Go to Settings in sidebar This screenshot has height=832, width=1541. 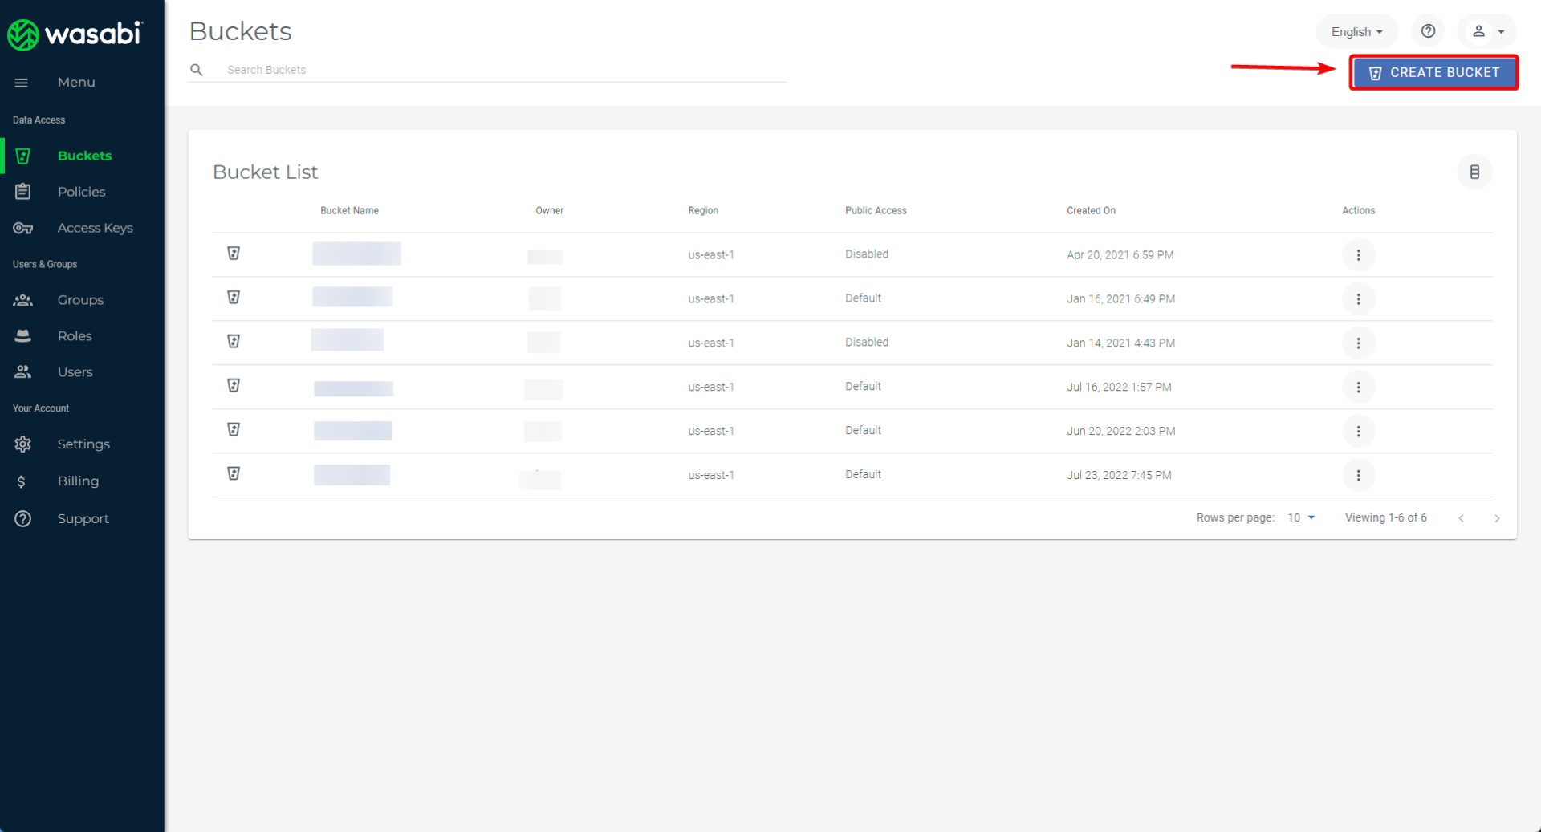(83, 444)
